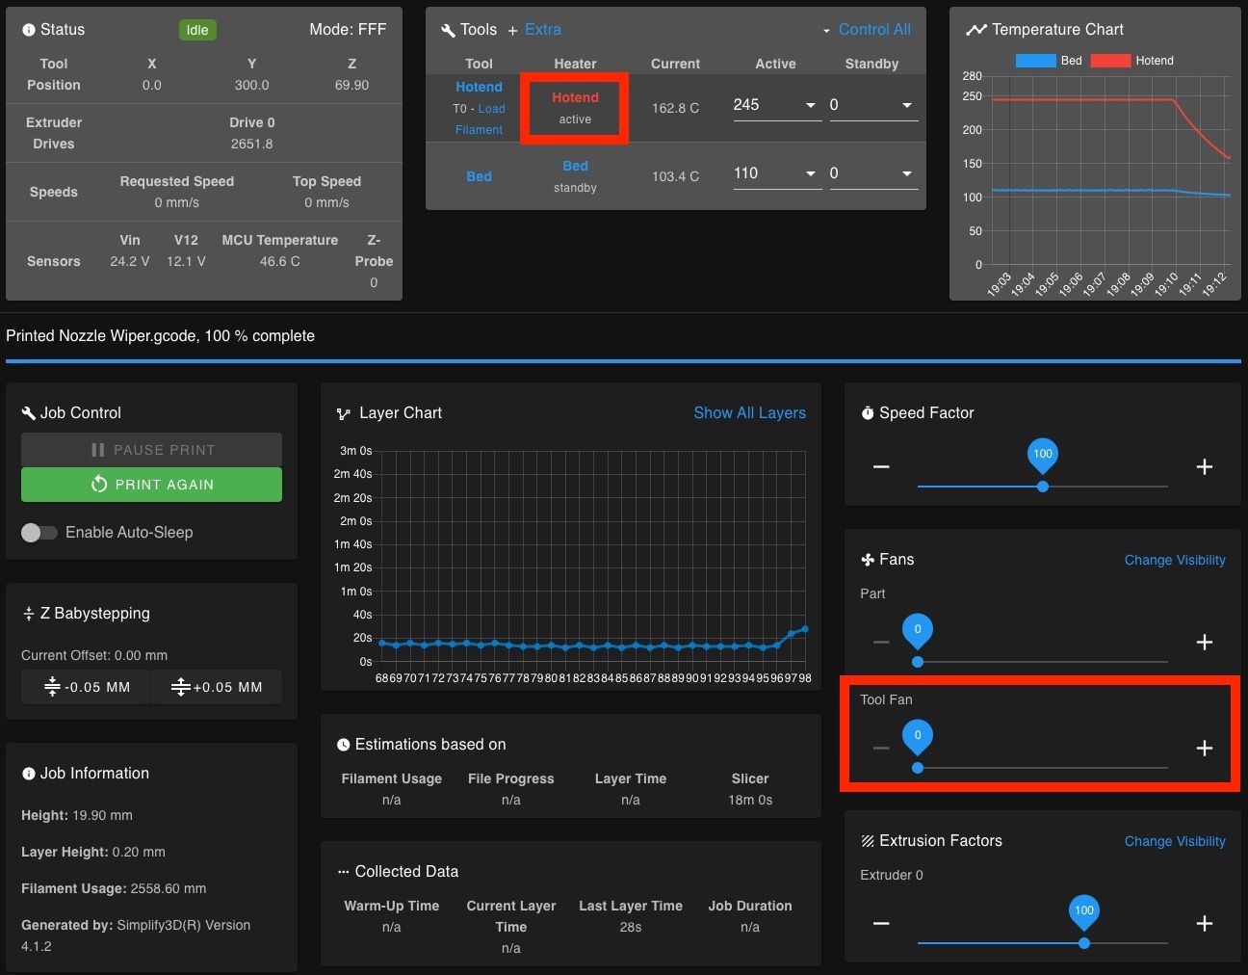Click the Layer Chart icon
Image resolution: width=1248 pixels, height=975 pixels.
pos(344,414)
